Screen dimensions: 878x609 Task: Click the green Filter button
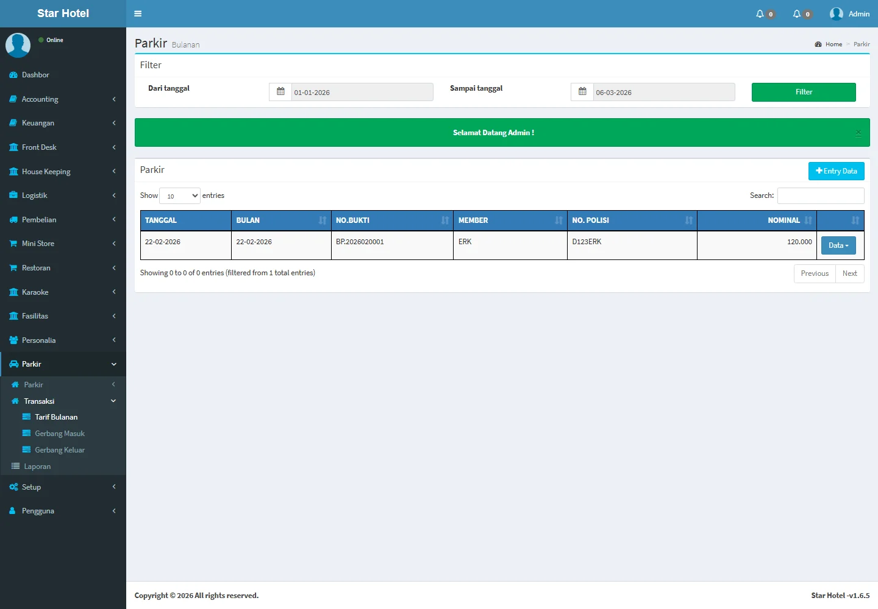[803, 92]
